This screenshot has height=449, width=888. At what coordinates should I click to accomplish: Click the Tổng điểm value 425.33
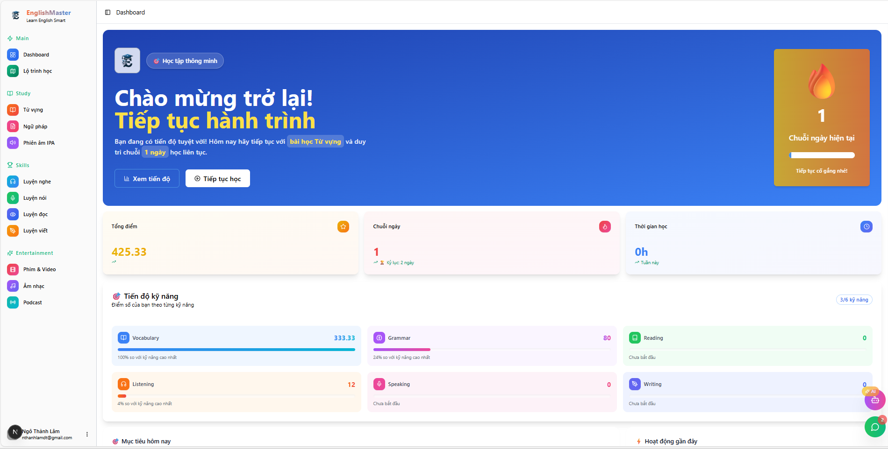(x=129, y=252)
